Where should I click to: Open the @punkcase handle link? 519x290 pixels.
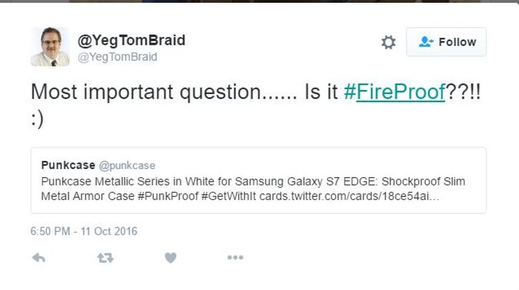[x=127, y=166]
